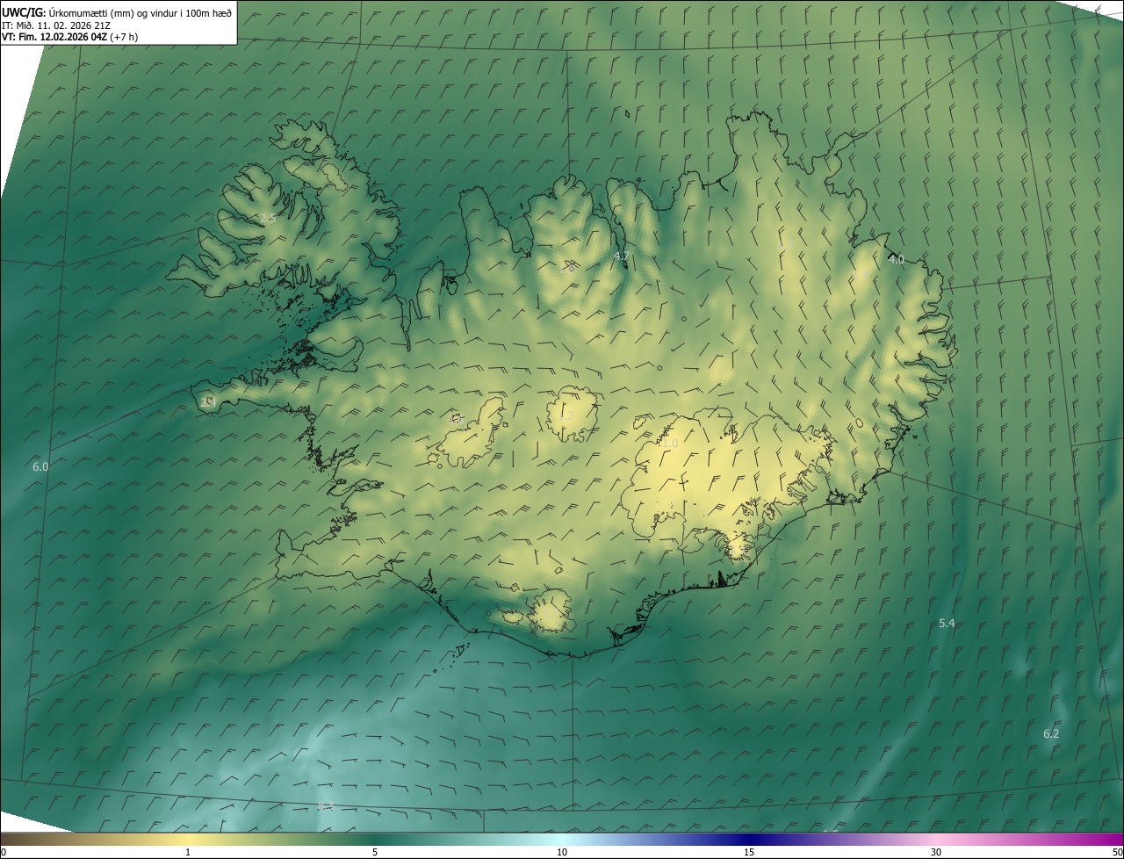Click the 5 tick on the color scale

[375, 852]
